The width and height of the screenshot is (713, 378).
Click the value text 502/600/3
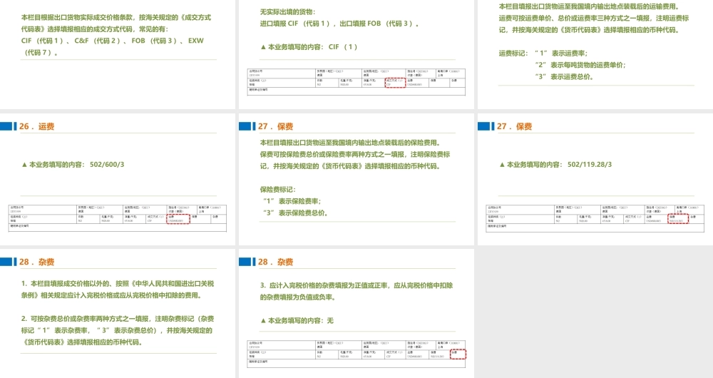pyautogui.click(x=107, y=165)
